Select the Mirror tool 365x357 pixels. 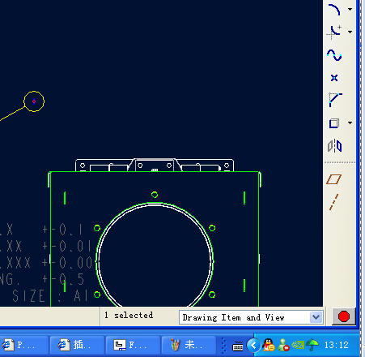coord(334,146)
